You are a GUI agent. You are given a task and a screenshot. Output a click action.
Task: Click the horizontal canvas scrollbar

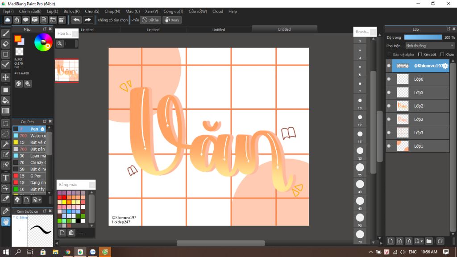coord(220,243)
